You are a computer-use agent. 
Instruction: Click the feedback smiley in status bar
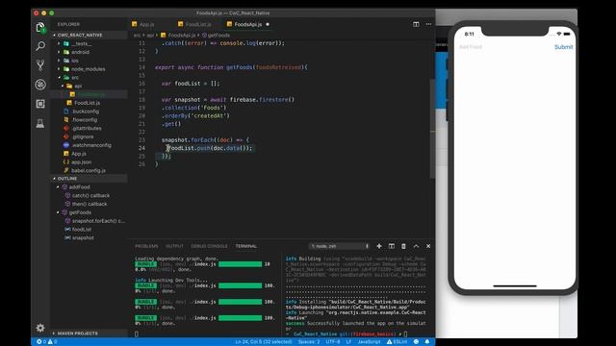pyautogui.click(x=416, y=342)
